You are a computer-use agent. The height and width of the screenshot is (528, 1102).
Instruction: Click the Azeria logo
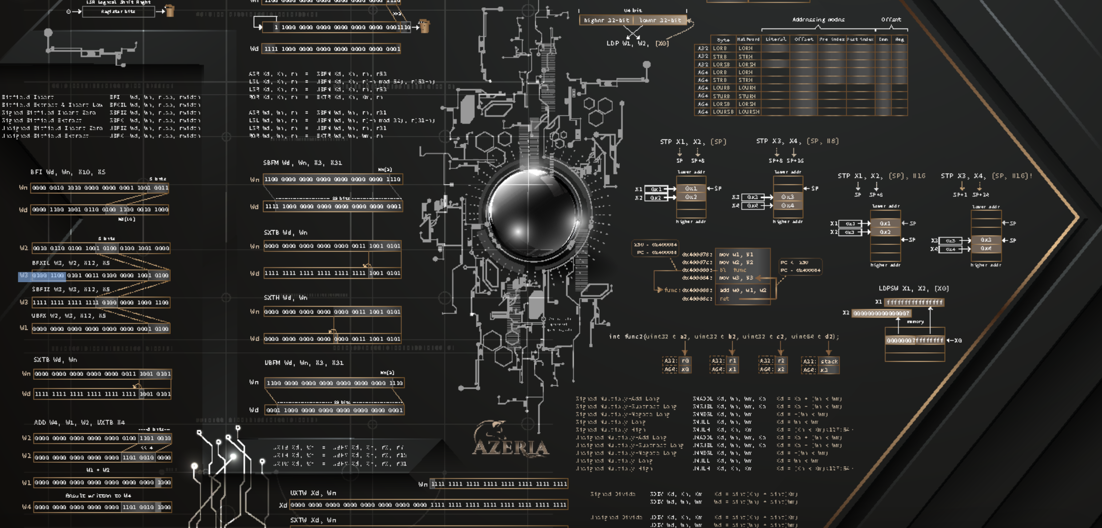pyautogui.click(x=510, y=440)
